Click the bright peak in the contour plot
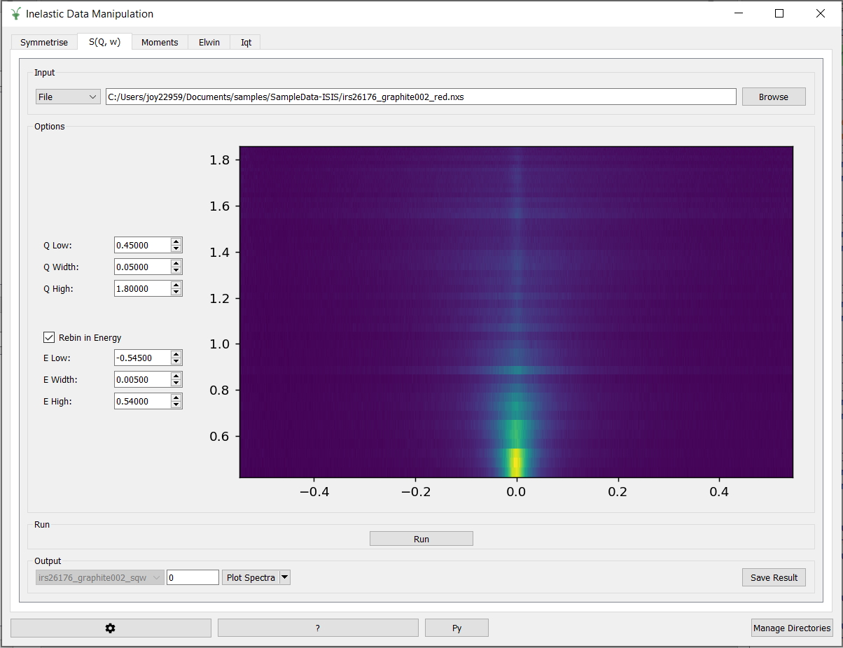Viewport: 843px width, 648px height. click(x=516, y=462)
